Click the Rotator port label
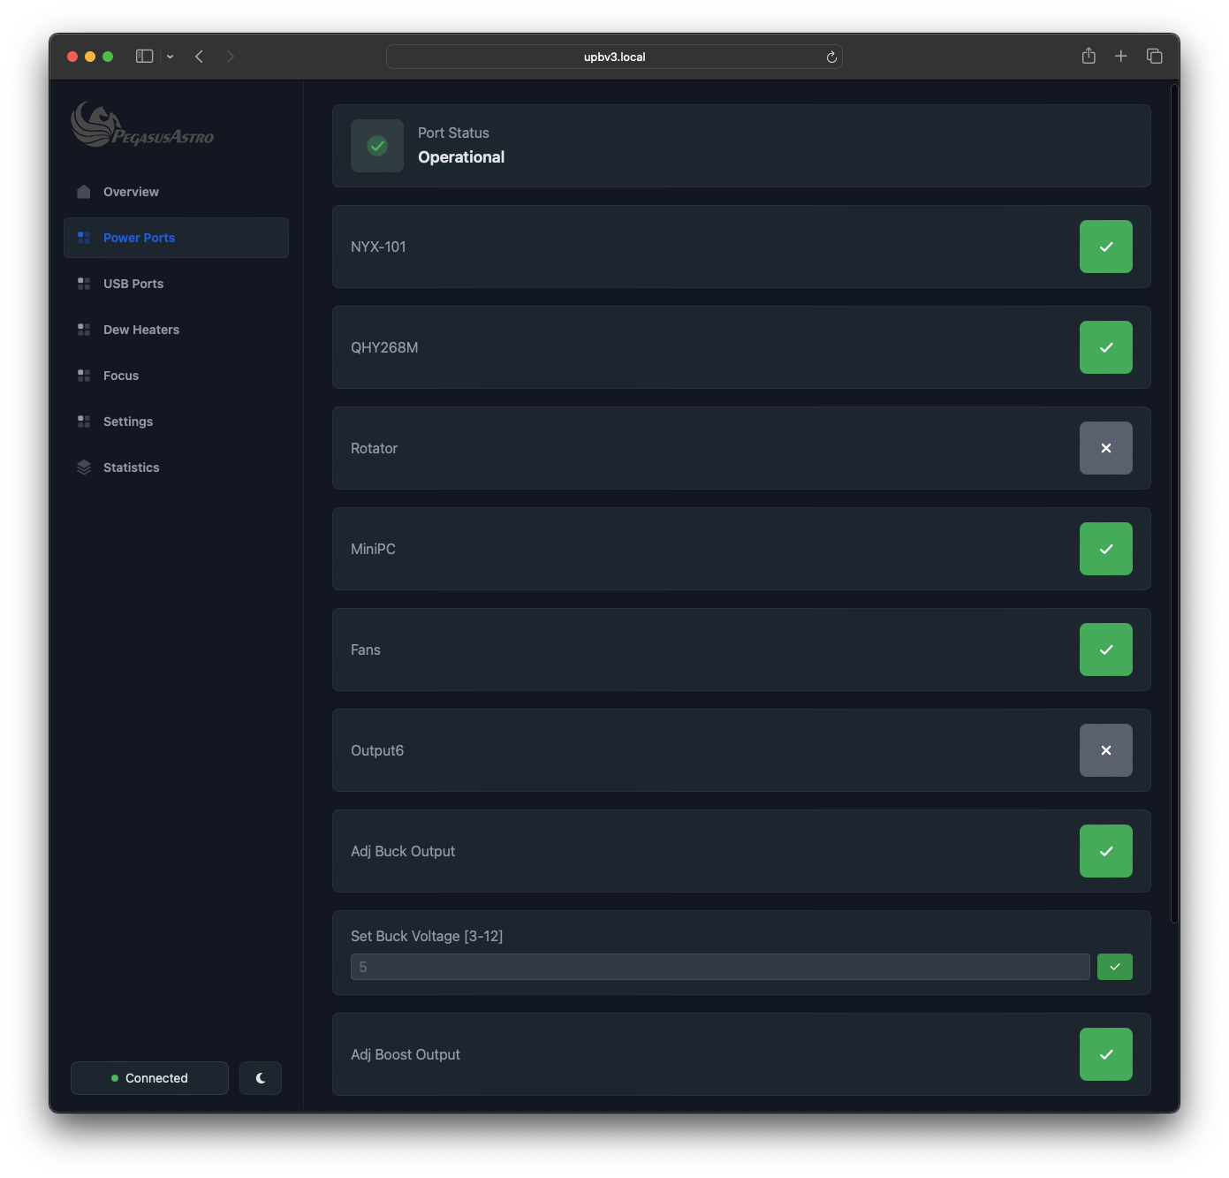This screenshot has height=1178, width=1229. point(374,448)
